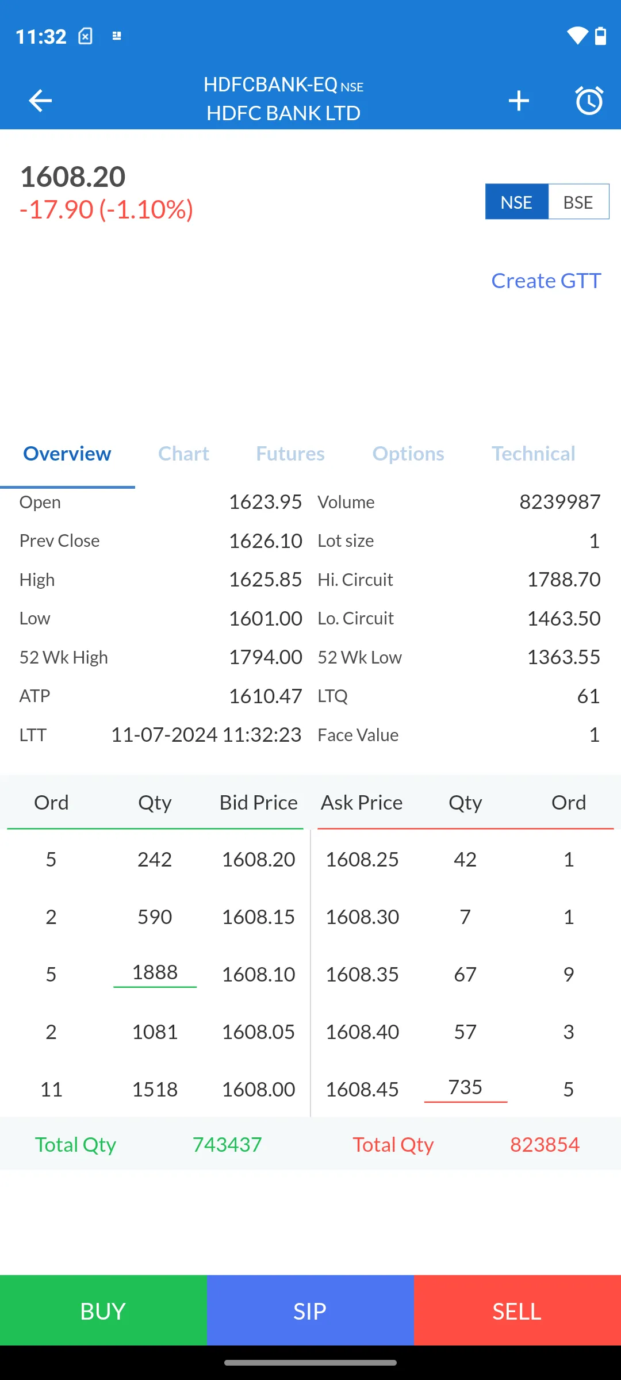Switch to the Futures tab
The image size is (621, 1380).
tap(290, 454)
